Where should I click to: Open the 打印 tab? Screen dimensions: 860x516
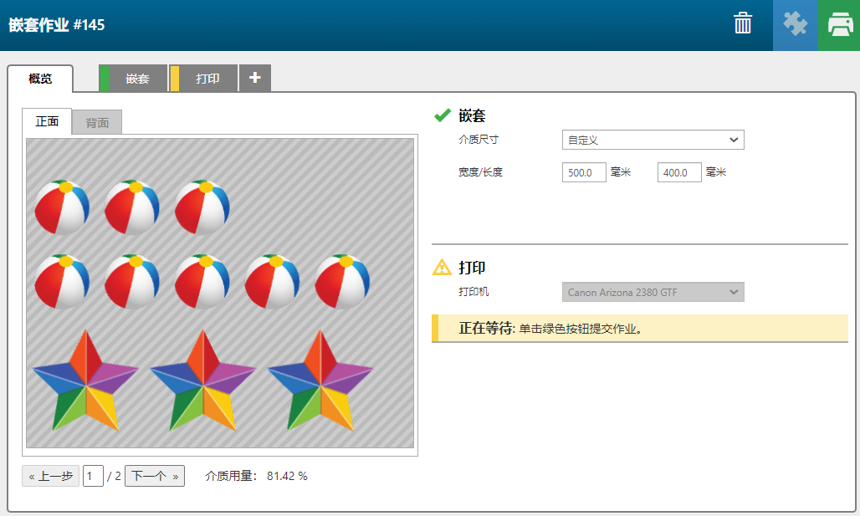click(208, 79)
